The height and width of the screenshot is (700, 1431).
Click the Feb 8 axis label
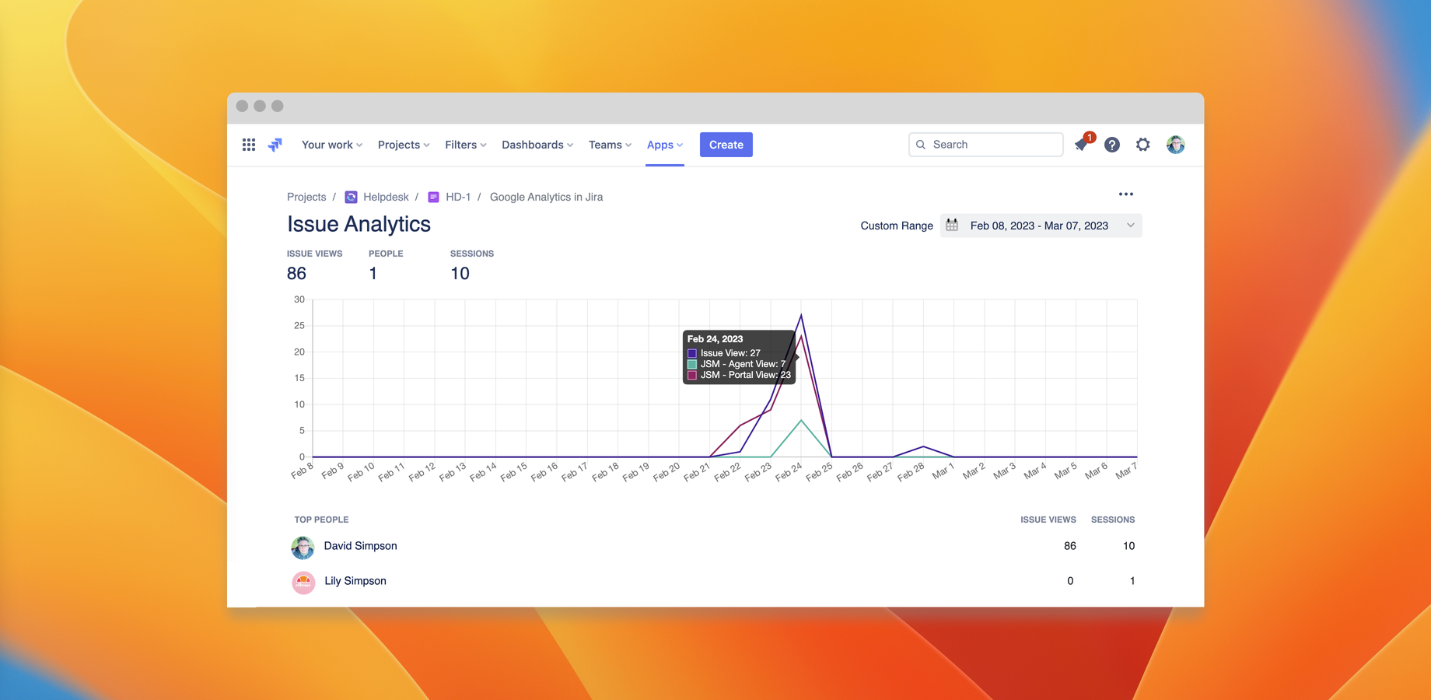tap(302, 470)
